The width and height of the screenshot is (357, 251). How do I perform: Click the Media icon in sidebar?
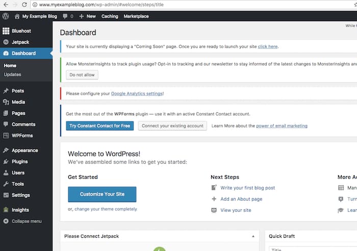pyautogui.click(x=6, y=102)
